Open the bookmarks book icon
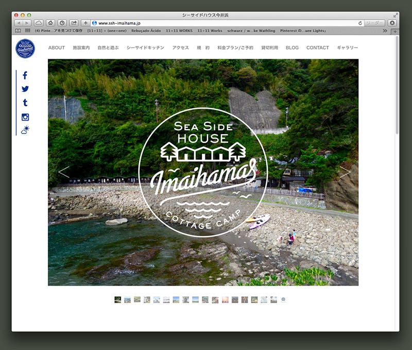This screenshot has width=412, height=350. click(18, 31)
